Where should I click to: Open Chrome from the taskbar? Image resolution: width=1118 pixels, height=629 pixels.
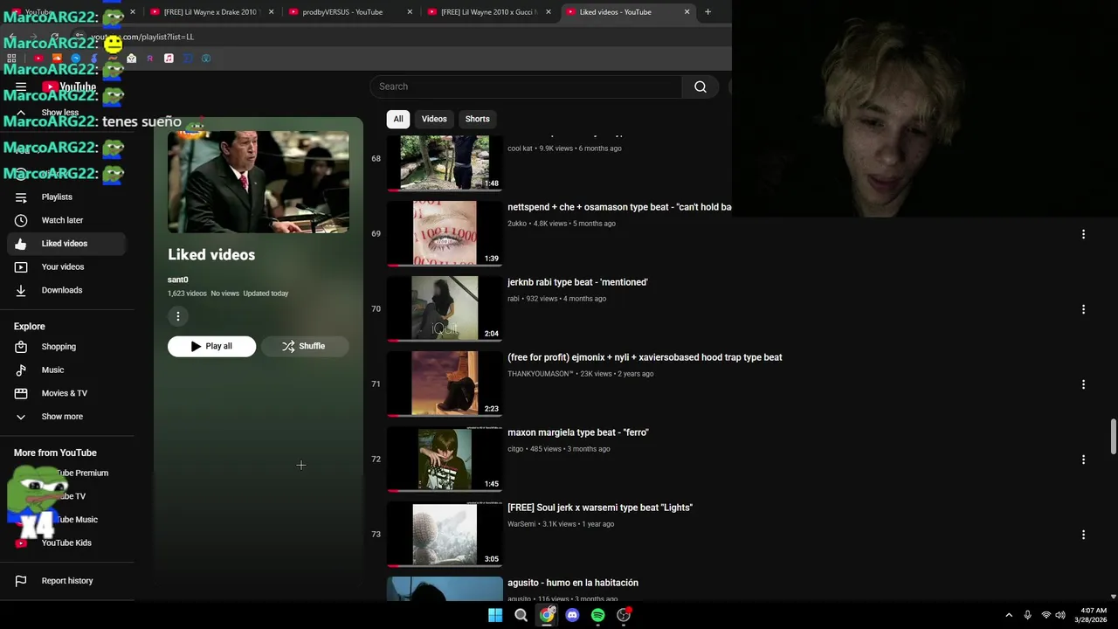pos(547,615)
